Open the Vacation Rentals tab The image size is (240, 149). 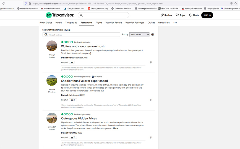point(114,22)
